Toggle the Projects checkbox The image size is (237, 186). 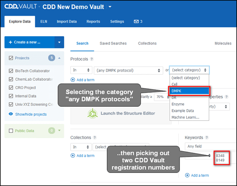(x=11, y=58)
